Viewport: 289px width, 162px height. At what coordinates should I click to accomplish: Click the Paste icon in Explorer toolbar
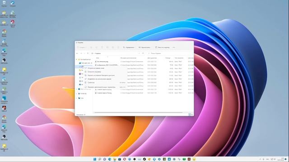click(102, 47)
